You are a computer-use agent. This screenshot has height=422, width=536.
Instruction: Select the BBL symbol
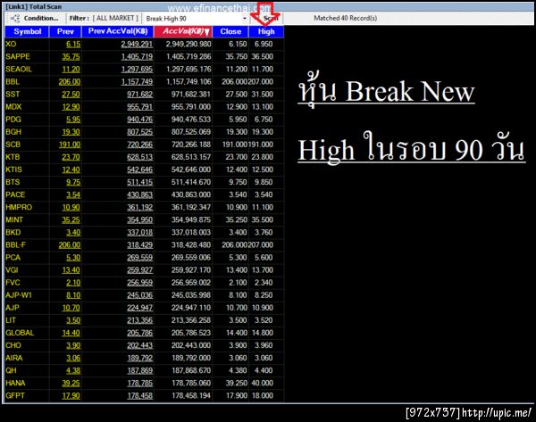click(13, 82)
